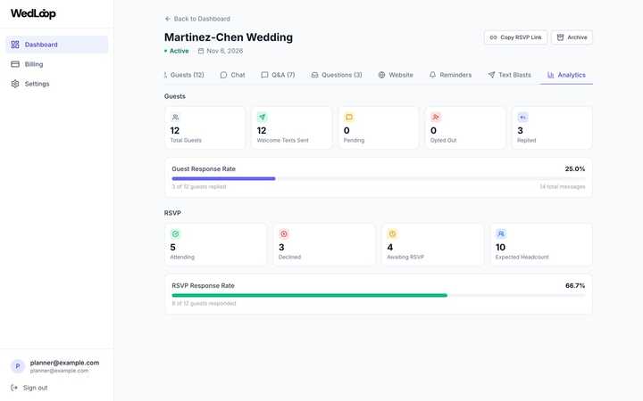The image size is (643, 401).
Task: Open the Text Blasts tab
Action: (509, 75)
